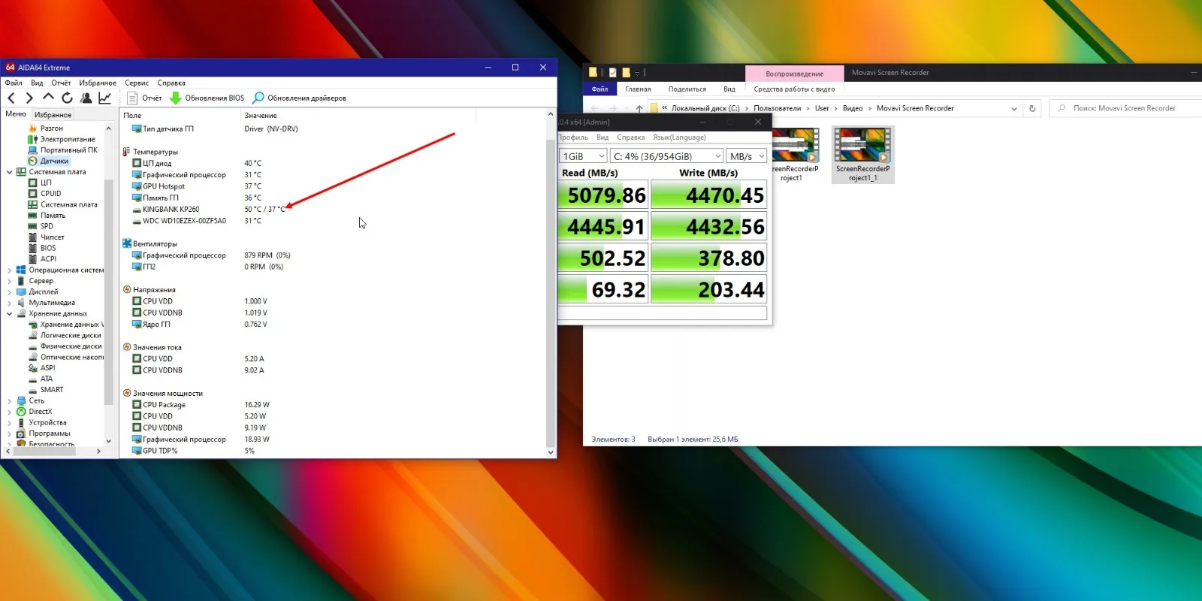This screenshot has width=1202, height=601.
Task: Open the drive C: 4% selection dropdown
Action: tap(667, 156)
